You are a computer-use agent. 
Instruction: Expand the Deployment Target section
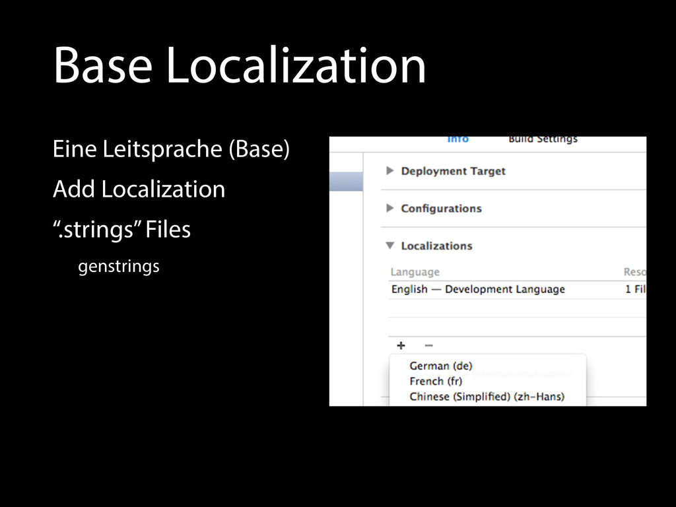390,171
